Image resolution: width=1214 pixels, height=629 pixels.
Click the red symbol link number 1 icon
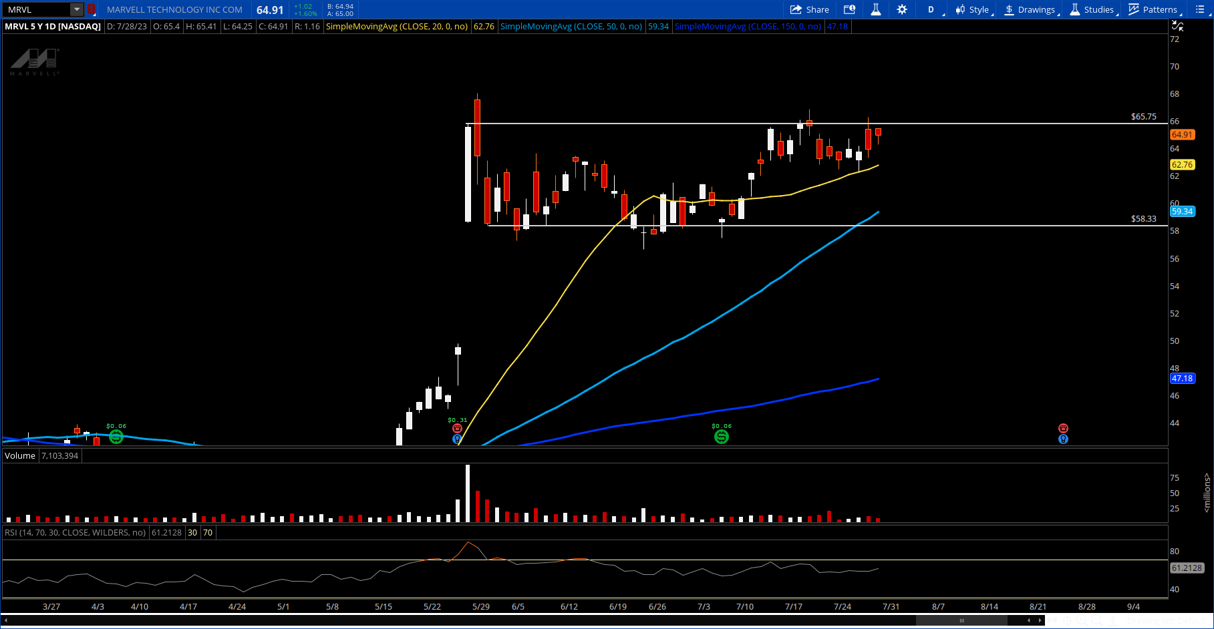pyautogui.click(x=92, y=9)
